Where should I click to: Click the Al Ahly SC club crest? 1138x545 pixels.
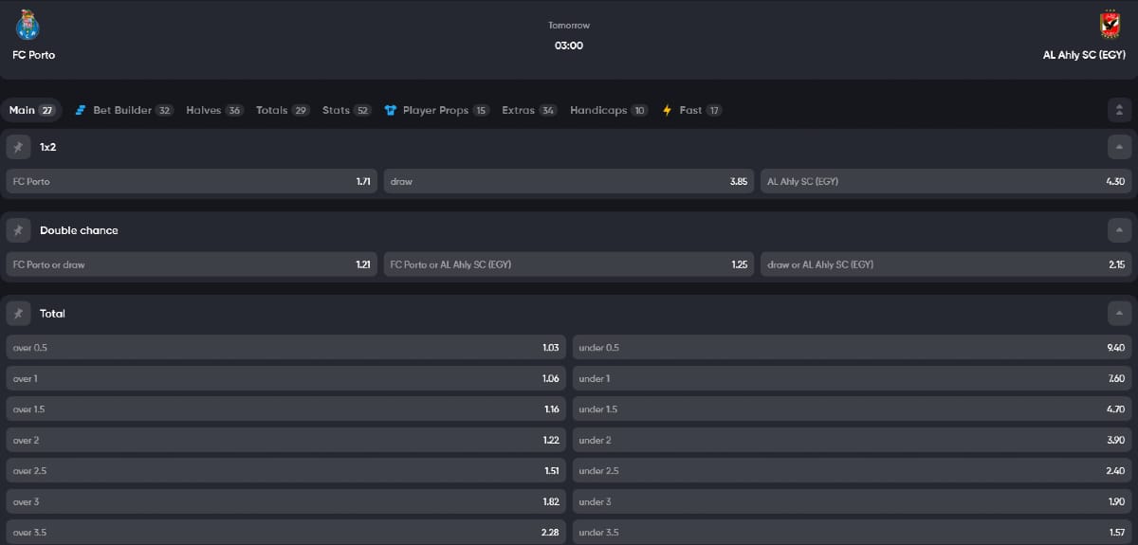click(1110, 25)
